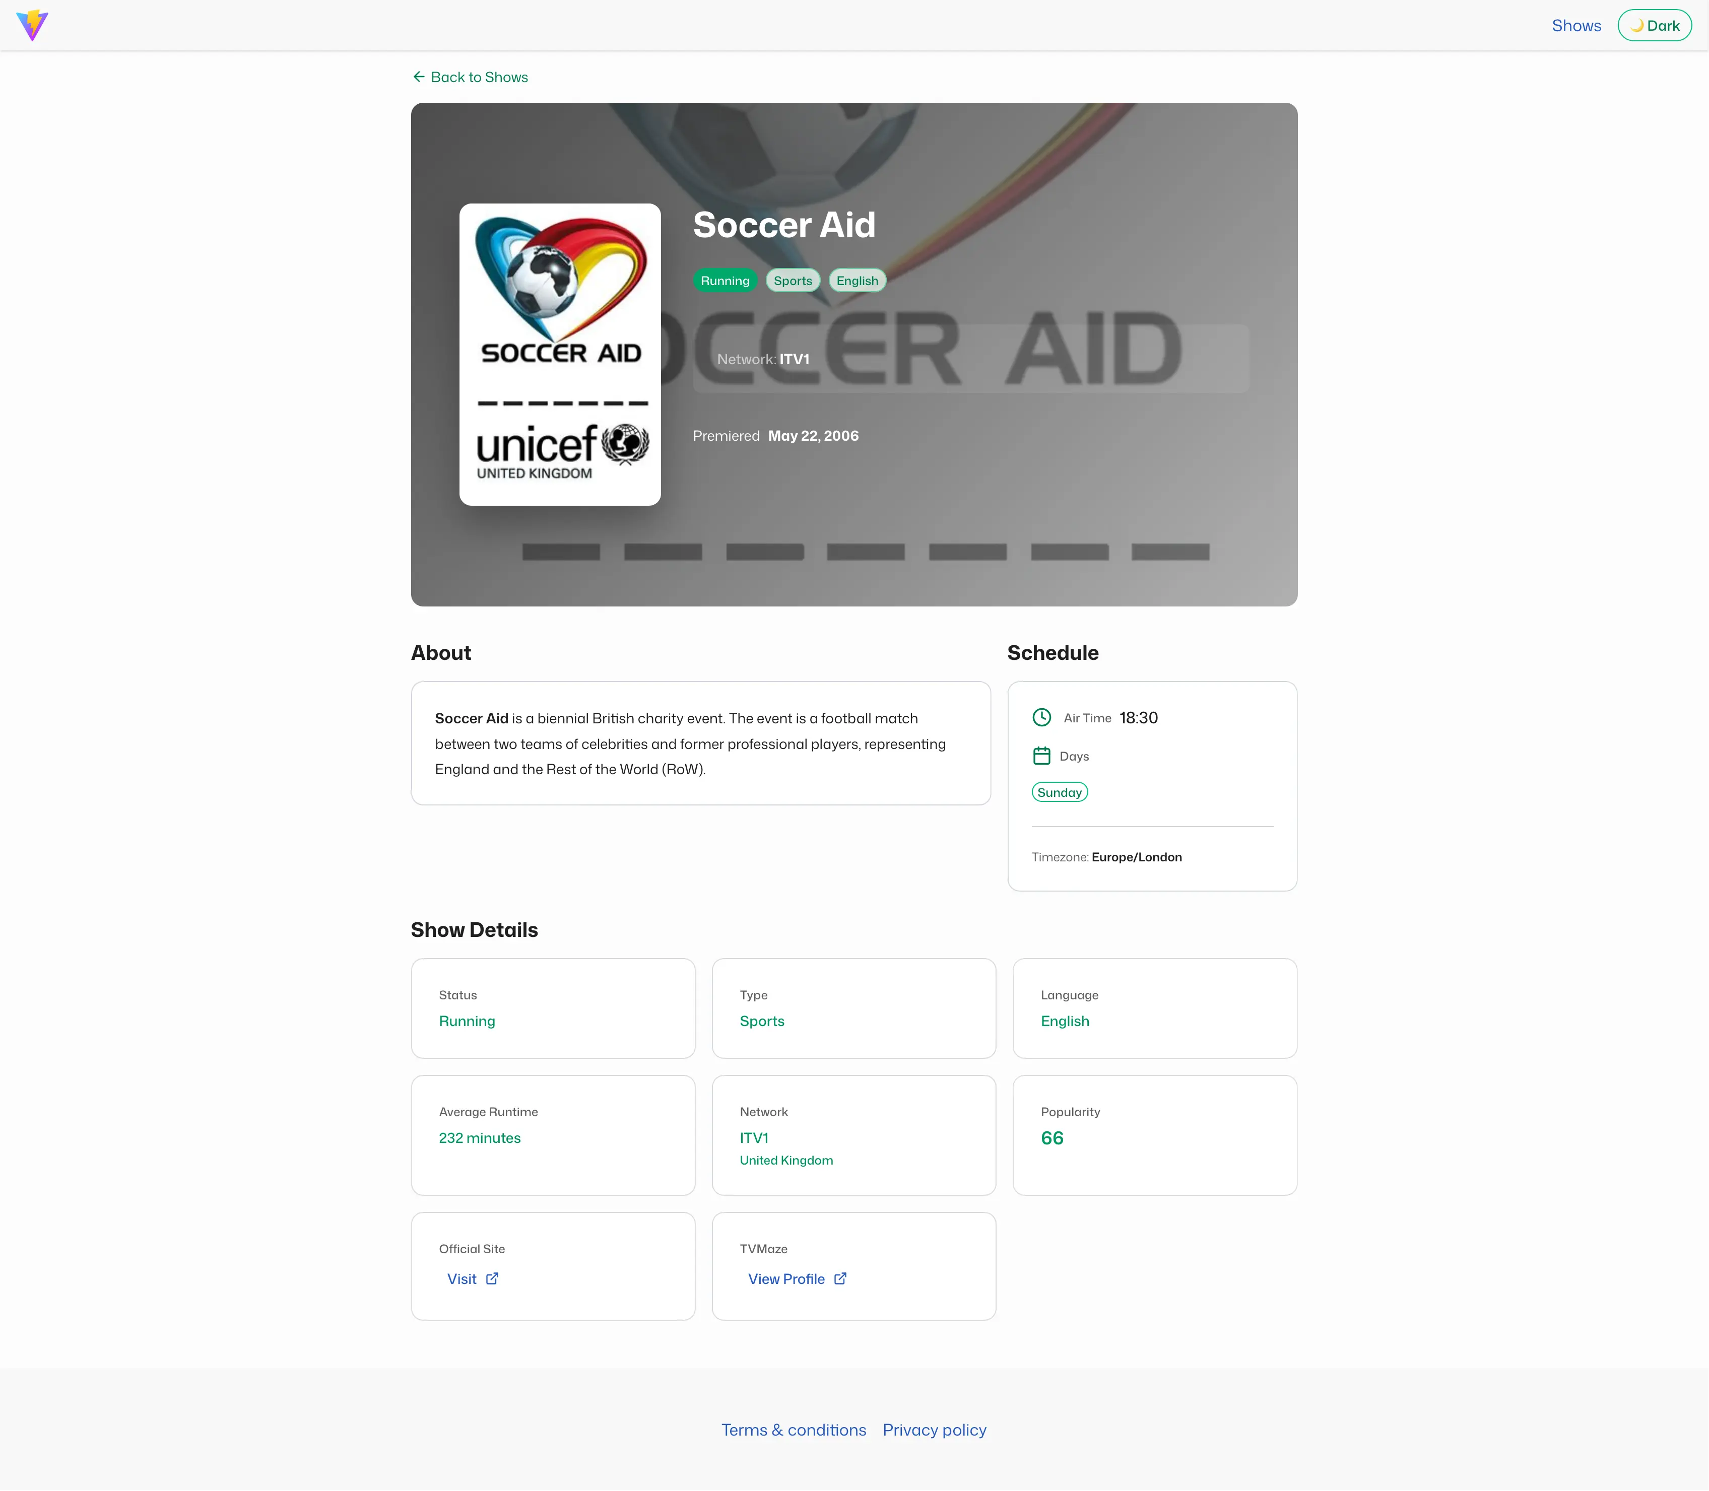This screenshot has width=1709, height=1491.
Task: Click external link icon beside Visit
Action: point(492,1279)
